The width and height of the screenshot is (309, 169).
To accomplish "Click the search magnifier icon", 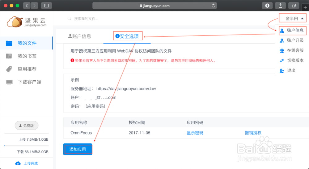I will click(x=69, y=19).
